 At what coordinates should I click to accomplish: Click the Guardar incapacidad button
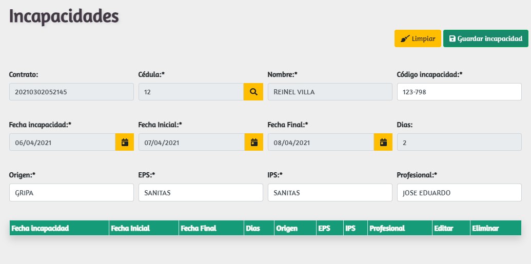tap(485, 38)
